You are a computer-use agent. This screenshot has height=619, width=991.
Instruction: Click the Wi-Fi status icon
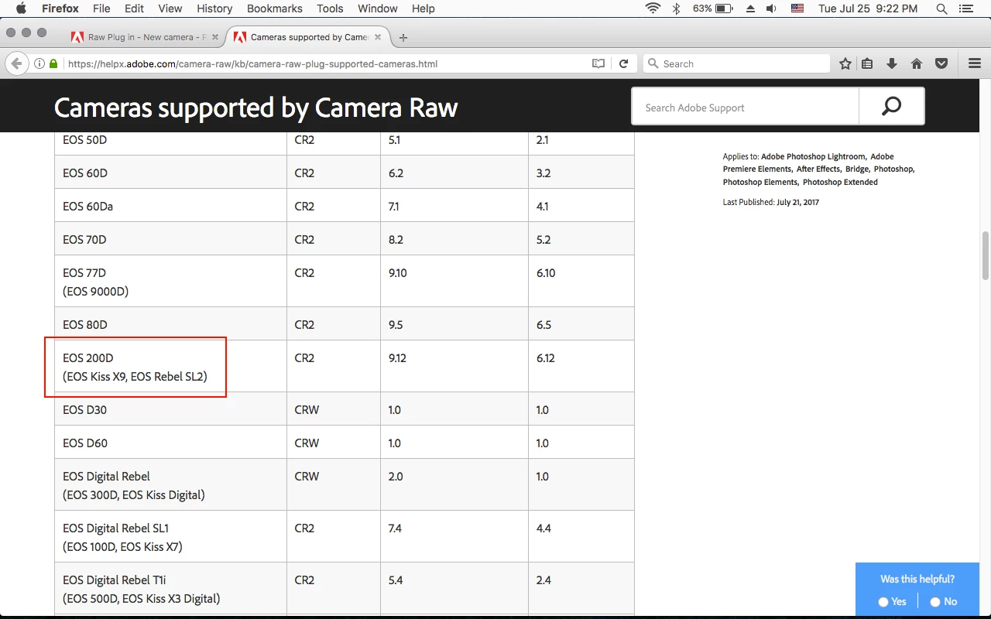653,9
